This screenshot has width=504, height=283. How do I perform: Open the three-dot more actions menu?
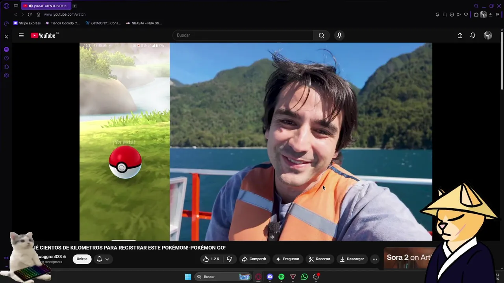tap(375, 259)
